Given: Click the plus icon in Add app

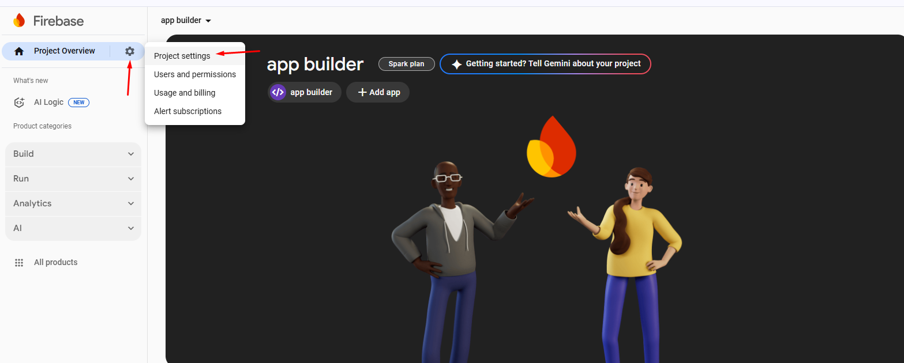Looking at the screenshot, I should pyautogui.click(x=362, y=92).
